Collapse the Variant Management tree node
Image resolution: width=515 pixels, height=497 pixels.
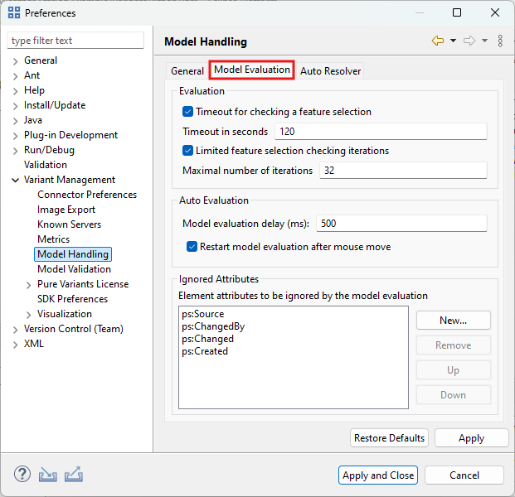click(15, 180)
